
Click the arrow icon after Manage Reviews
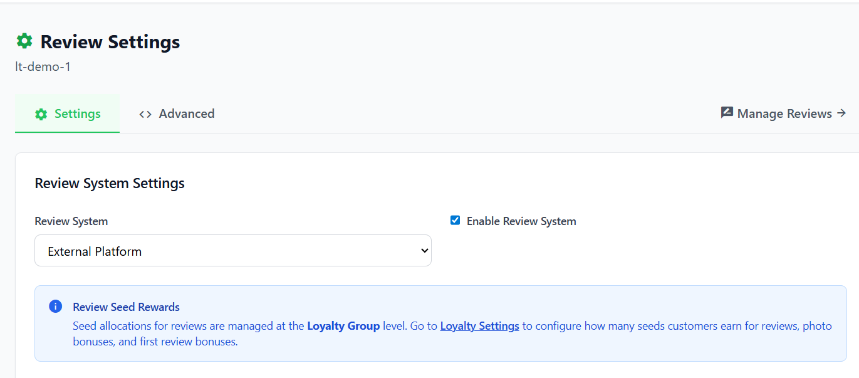[x=841, y=113]
